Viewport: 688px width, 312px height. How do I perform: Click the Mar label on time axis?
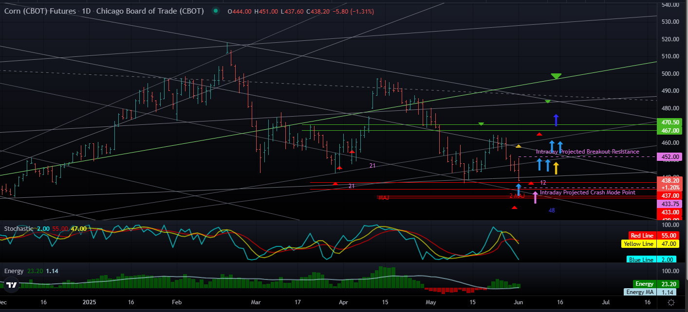256,302
